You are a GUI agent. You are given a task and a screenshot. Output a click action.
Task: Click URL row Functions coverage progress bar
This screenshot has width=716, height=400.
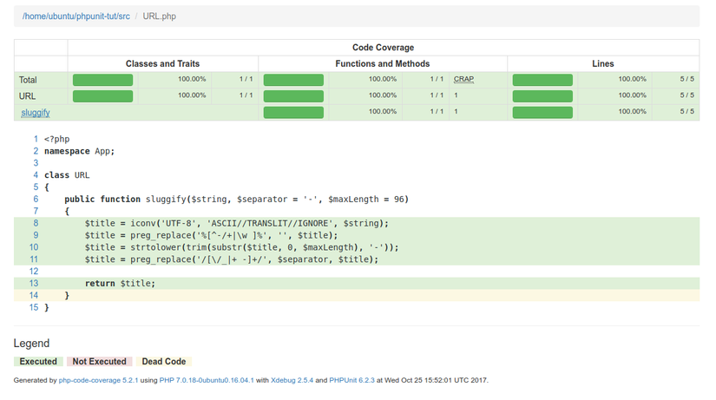(x=293, y=96)
